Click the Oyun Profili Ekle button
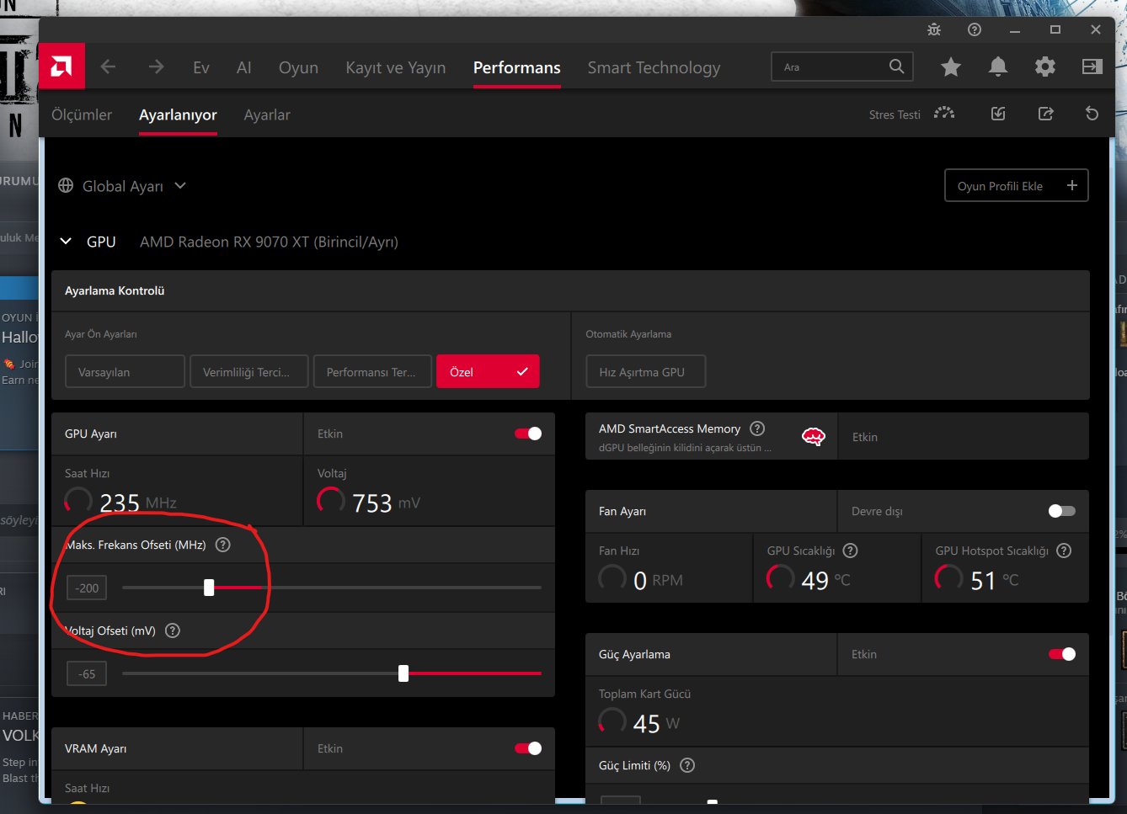The image size is (1127, 814). [x=1016, y=186]
